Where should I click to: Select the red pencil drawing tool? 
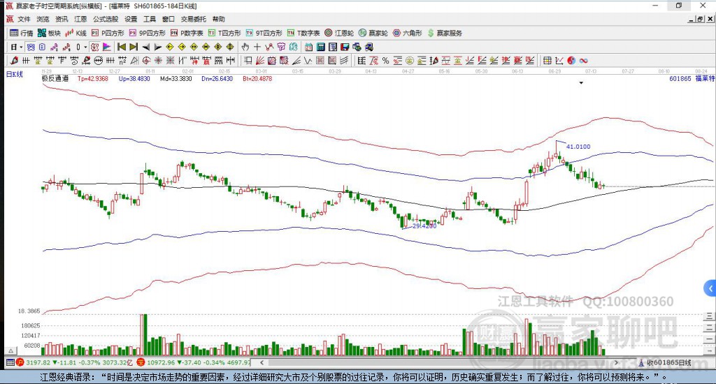[14, 60]
